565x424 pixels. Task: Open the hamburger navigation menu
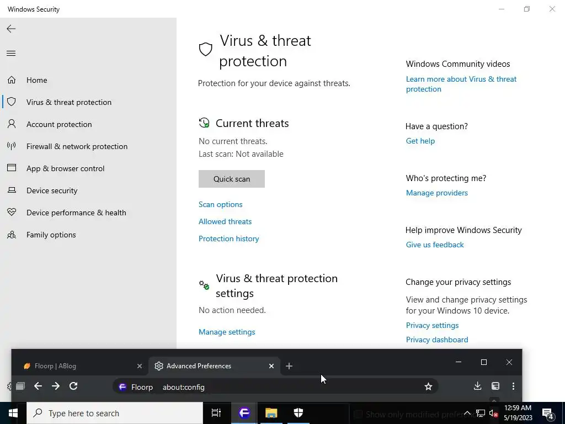(11, 54)
